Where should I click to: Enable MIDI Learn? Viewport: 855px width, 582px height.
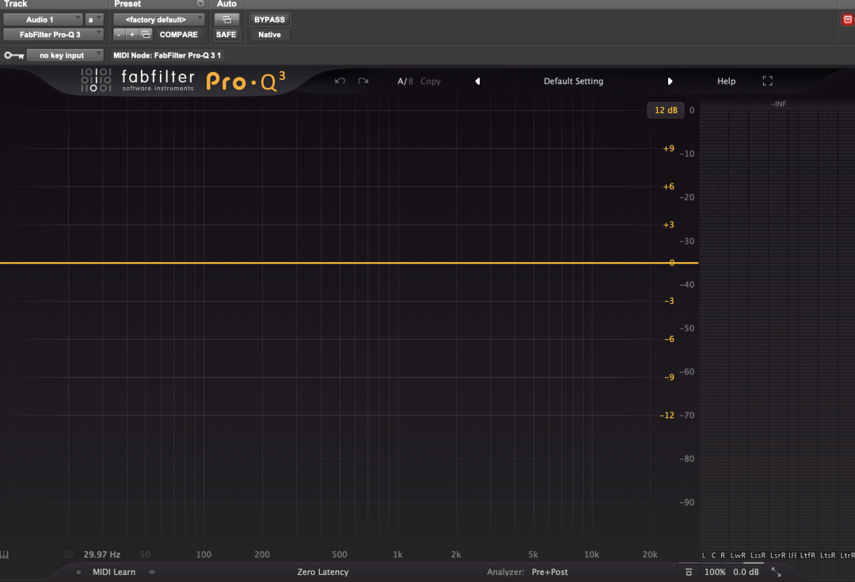[114, 572]
